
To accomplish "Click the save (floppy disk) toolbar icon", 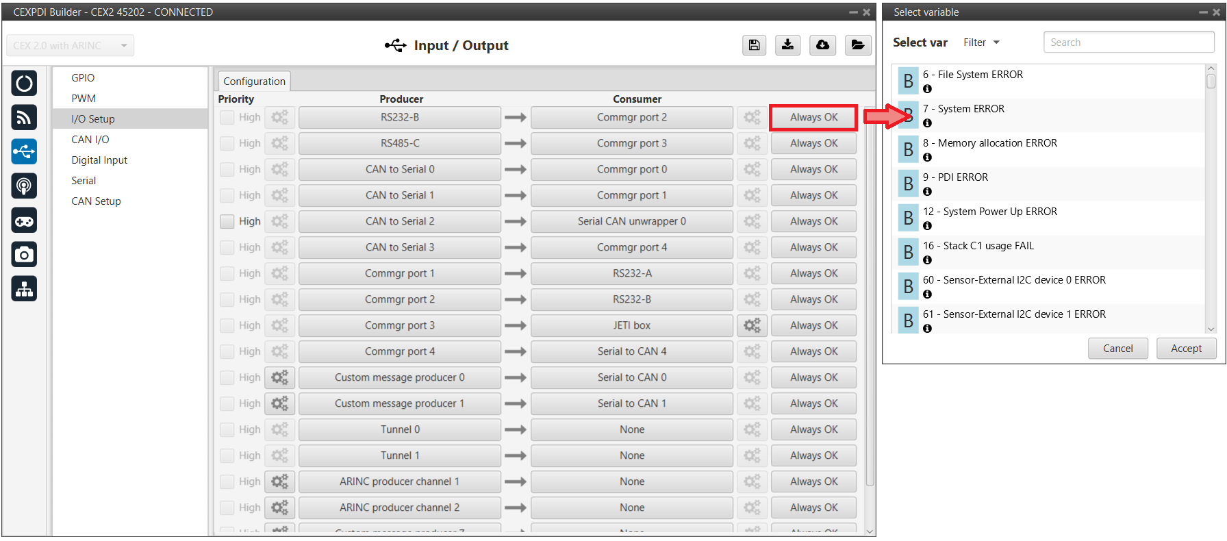I will 754,45.
